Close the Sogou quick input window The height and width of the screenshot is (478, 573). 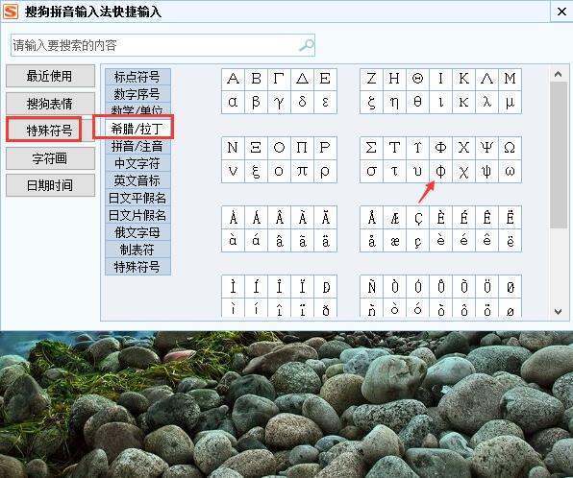pyautogui.click(x=561, y=12)
